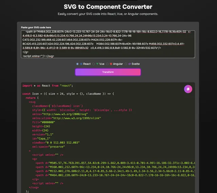Click the height={24} output line
This screenshot has width=217, height=193.
click(x=41, y=126)
